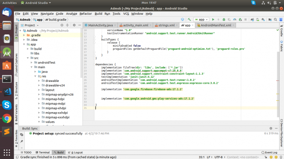
Task: Click the Build panel toggle view icon
Action: click(21, 135)
